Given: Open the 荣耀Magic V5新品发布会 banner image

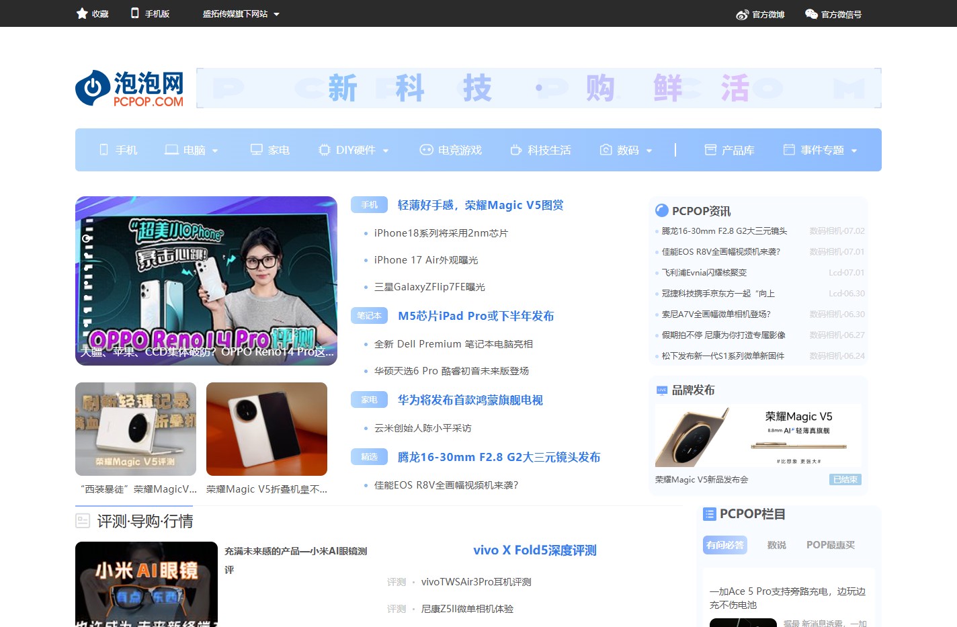Looking at the screenshot, I should pyautogui.click(x=758, y=436).
